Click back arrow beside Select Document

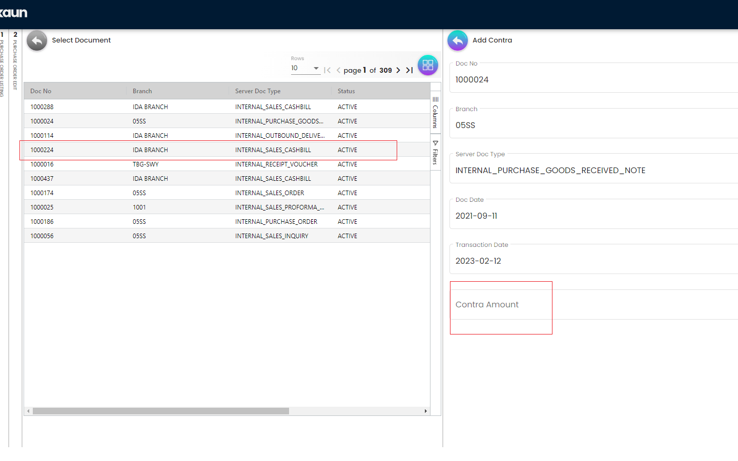37,41
